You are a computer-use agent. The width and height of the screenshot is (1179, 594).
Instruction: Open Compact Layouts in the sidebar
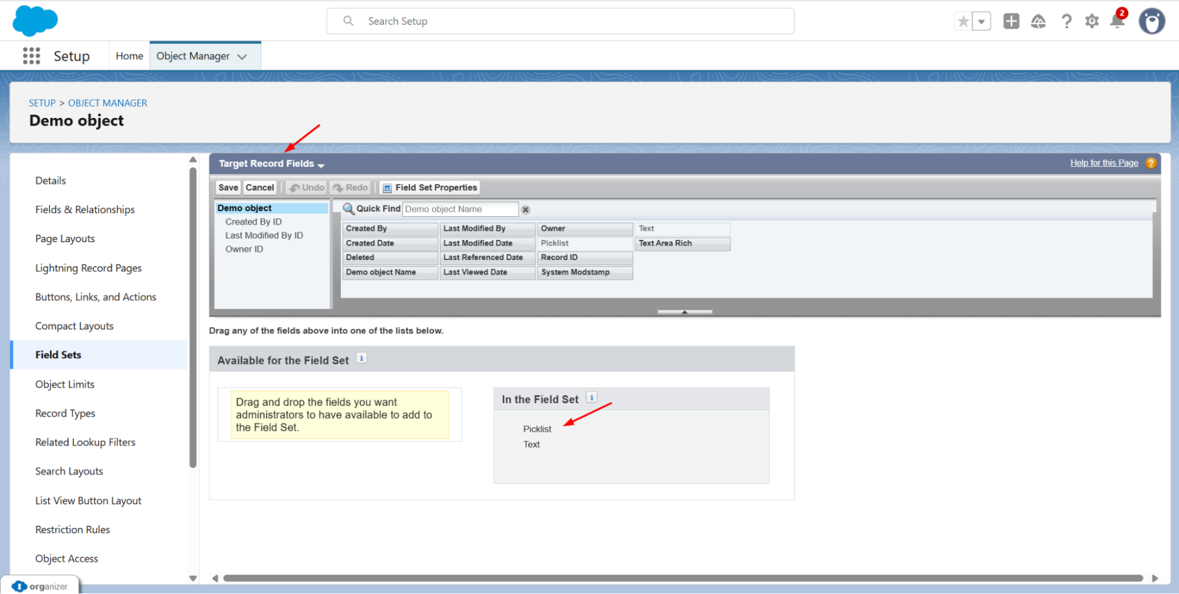coord(74,326)
